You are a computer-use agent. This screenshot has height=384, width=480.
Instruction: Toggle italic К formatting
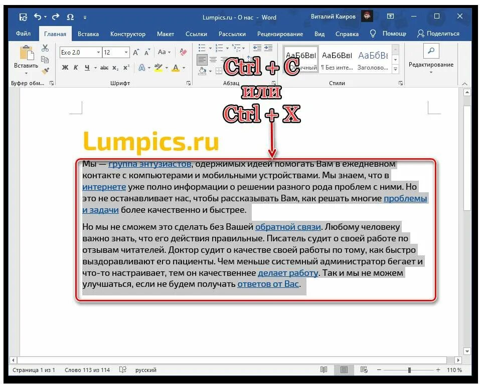[x=76, y=68]
